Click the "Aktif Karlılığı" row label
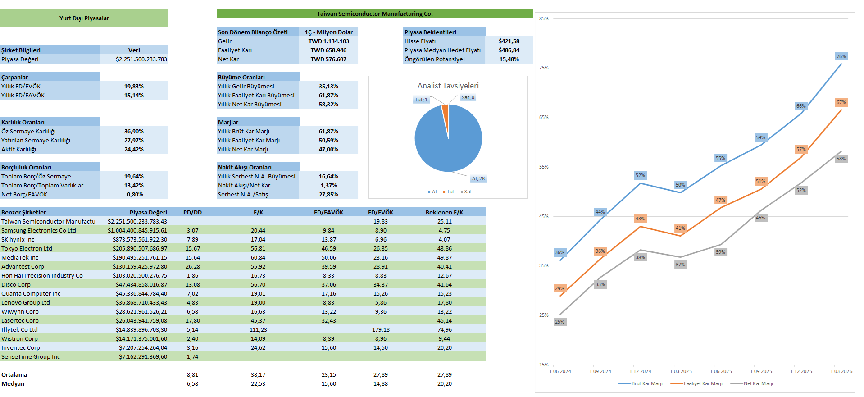864x397 pixels. coord(19,149)
